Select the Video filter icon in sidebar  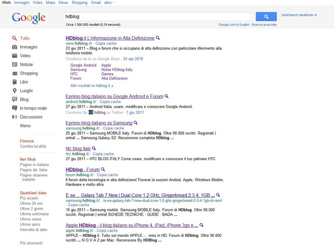tap(15, 56)
